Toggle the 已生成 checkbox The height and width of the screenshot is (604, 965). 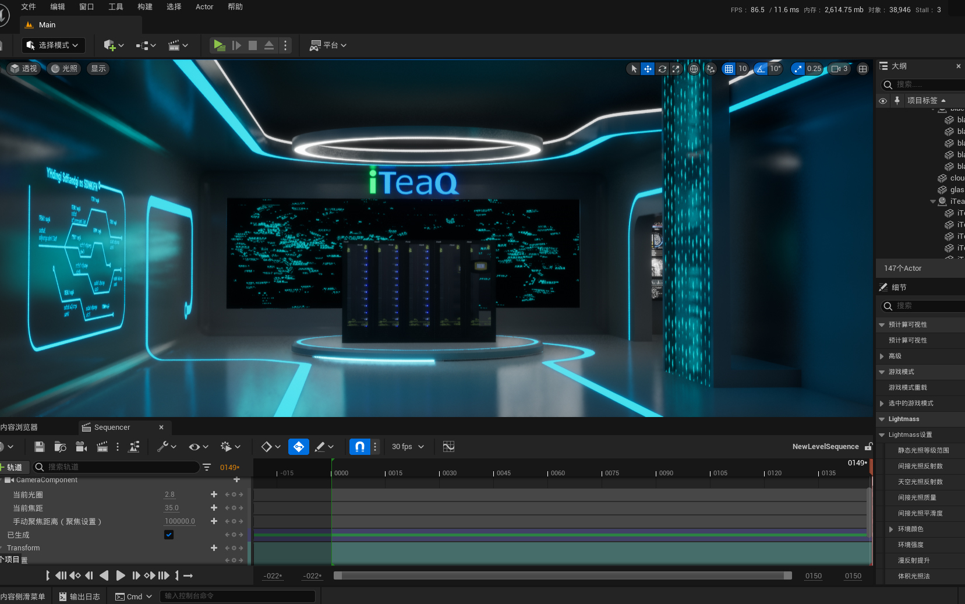[169, 535]
